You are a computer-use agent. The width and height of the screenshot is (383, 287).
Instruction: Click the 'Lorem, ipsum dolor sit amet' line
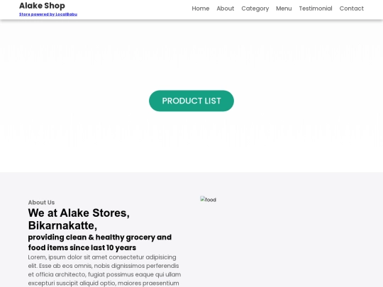pos(102,257)
